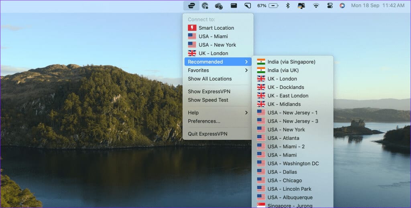Click the US flag icon beside USA - Chicago
This screenshot has width=411, height=208.
point(261,180)
